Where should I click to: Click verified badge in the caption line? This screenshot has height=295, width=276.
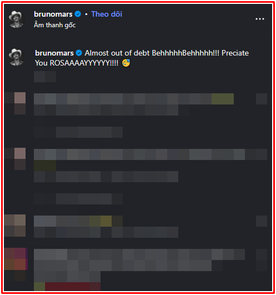pyautogui.click(x=79, y=53)
